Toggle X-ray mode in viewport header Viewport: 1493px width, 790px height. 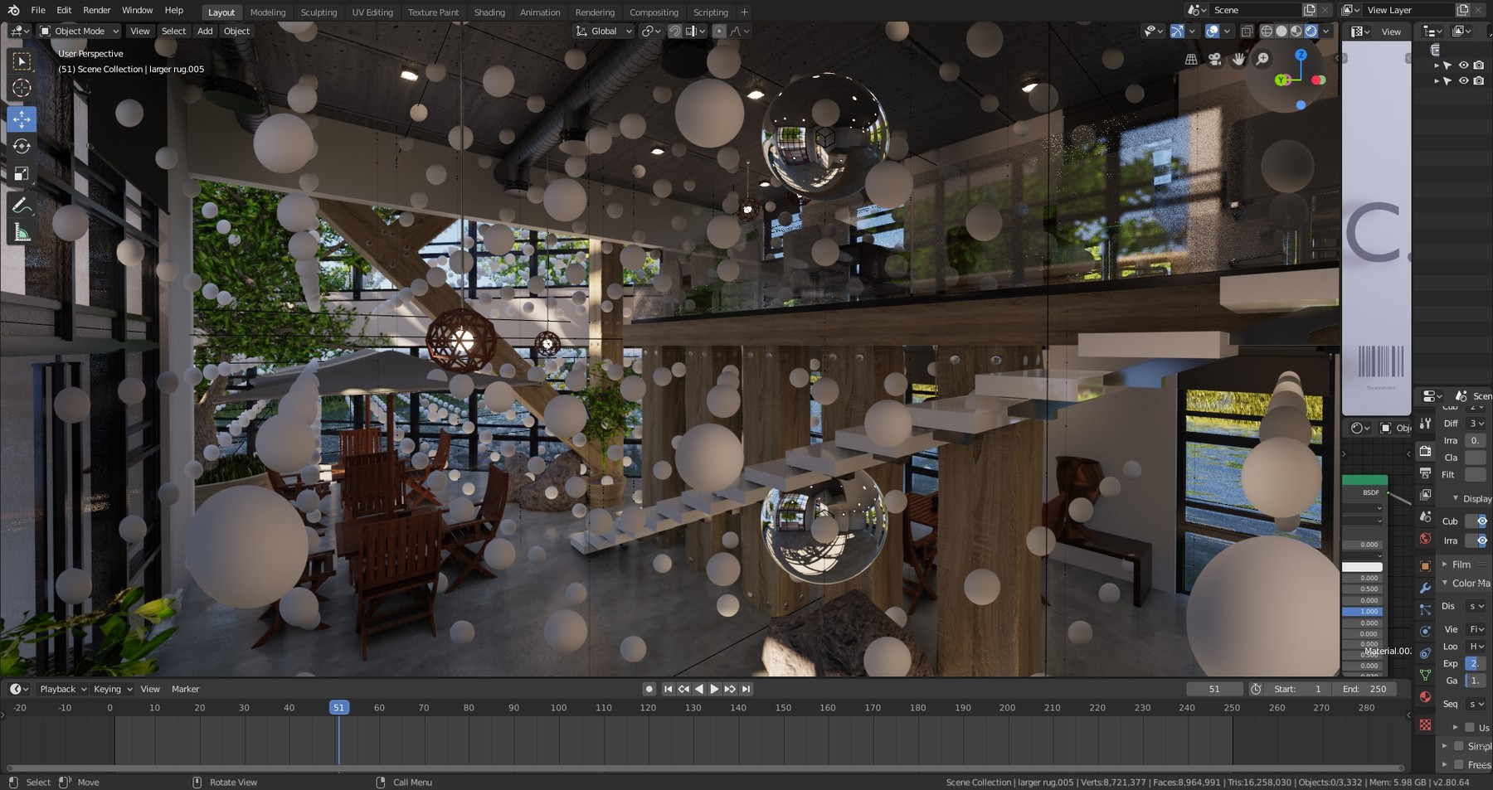click(x=1247, y=32)
